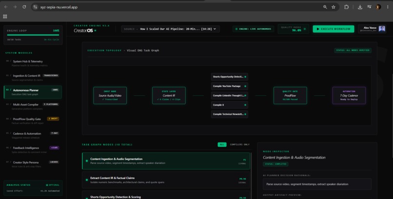Click the Engine Loop progress bar
The width and height of the screenshot is (393, 199).
click(33, 35)
